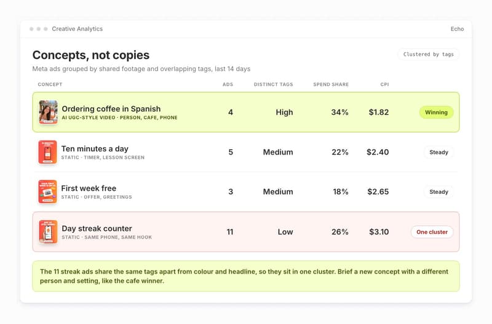Click the $1.82 CPI value

(379, 112)
